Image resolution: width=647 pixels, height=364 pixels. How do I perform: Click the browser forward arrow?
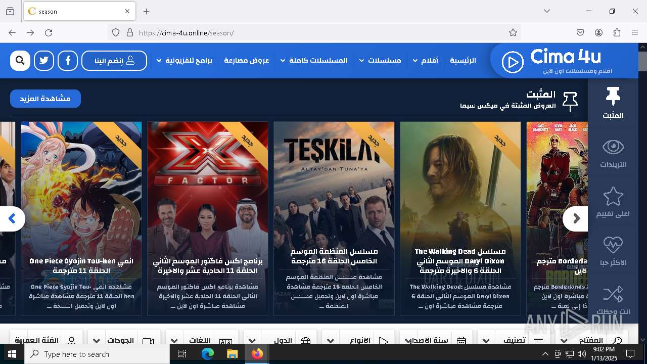(30, 33)
